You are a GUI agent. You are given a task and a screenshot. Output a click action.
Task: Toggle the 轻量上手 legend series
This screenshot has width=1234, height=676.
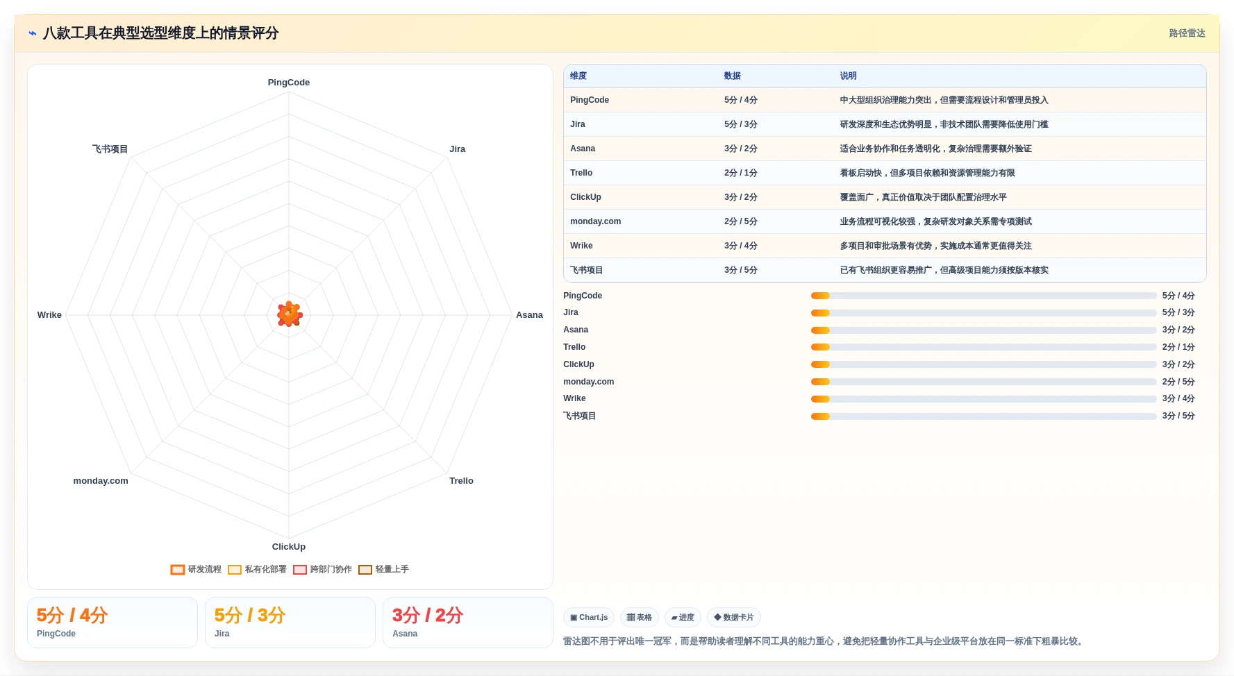383,569
